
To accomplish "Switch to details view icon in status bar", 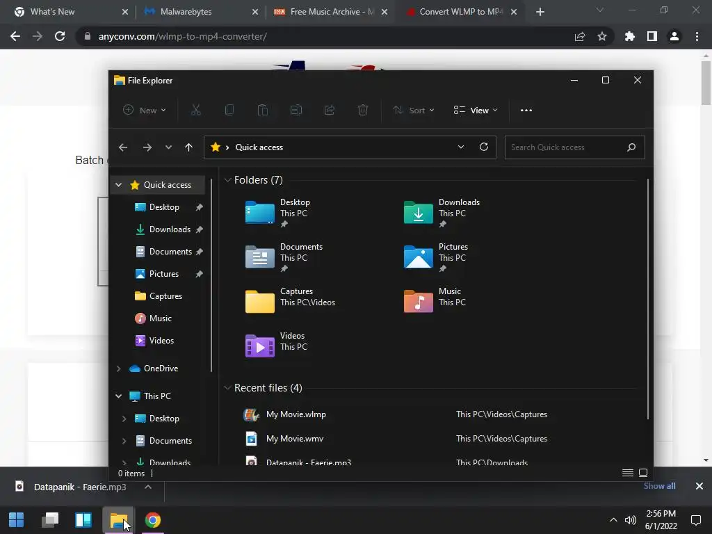I will pos(628,473).
